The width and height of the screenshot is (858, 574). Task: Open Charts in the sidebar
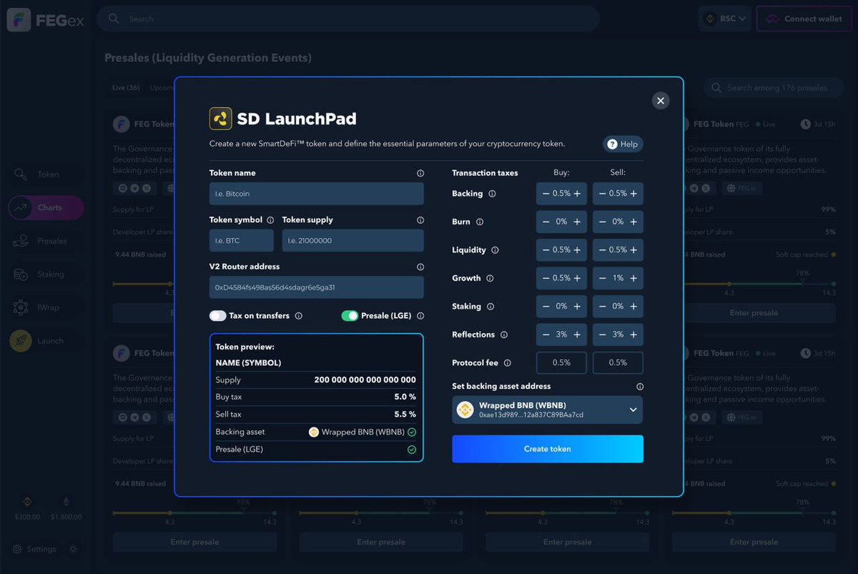click(x=46, y=207)
